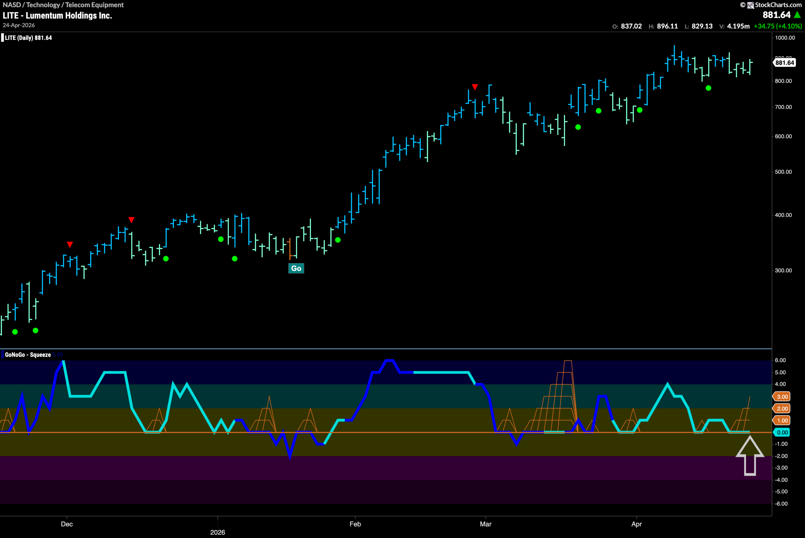Click the high value "896.11"
The height and width of the screenshot is (538, 805).
tap(667, 26)
